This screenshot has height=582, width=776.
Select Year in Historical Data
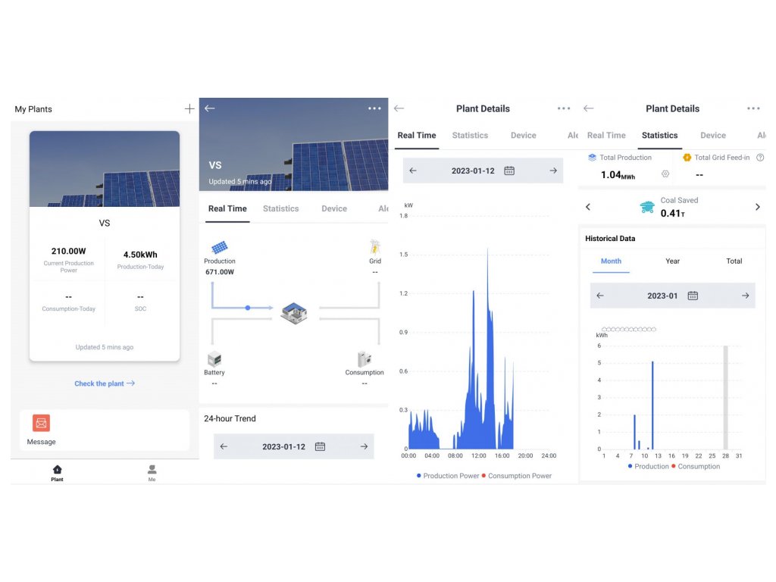coord(673,261)
